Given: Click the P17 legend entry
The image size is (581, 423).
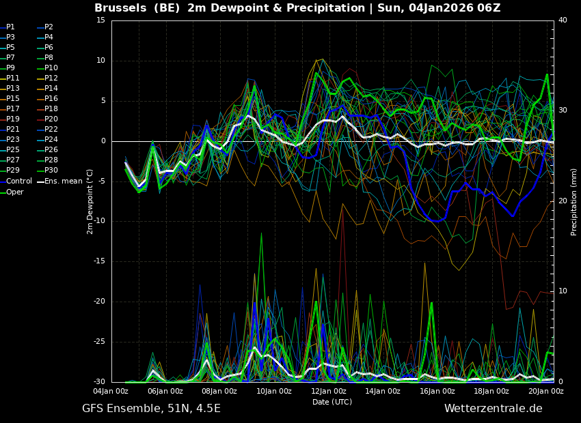Looking at the screenshot, I should coord(10,108).
